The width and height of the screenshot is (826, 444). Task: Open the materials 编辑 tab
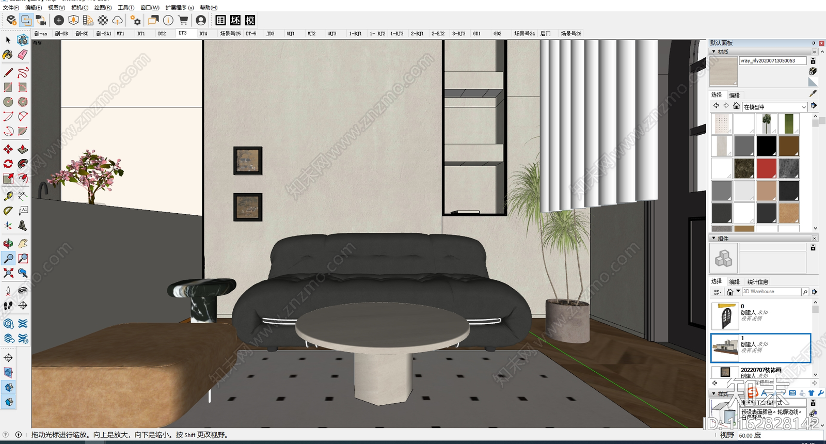tap(735, 95)
